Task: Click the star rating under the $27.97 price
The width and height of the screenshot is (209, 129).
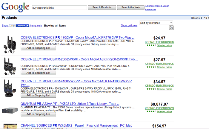Action: (x=151, y=67)
